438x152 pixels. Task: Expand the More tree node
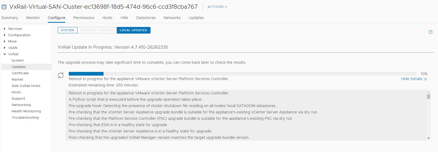coord(5,41)
